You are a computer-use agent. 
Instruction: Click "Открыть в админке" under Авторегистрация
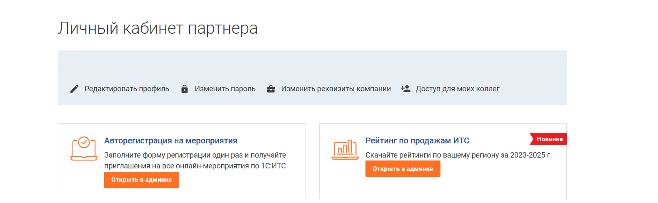coord(142,180)
